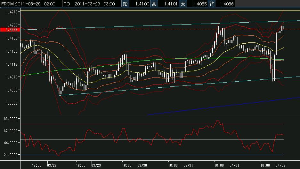Image resolution: width=300 pixels, height=169 pixels.
Task: Click the 終 close price label
Action: tap(212, 4)
